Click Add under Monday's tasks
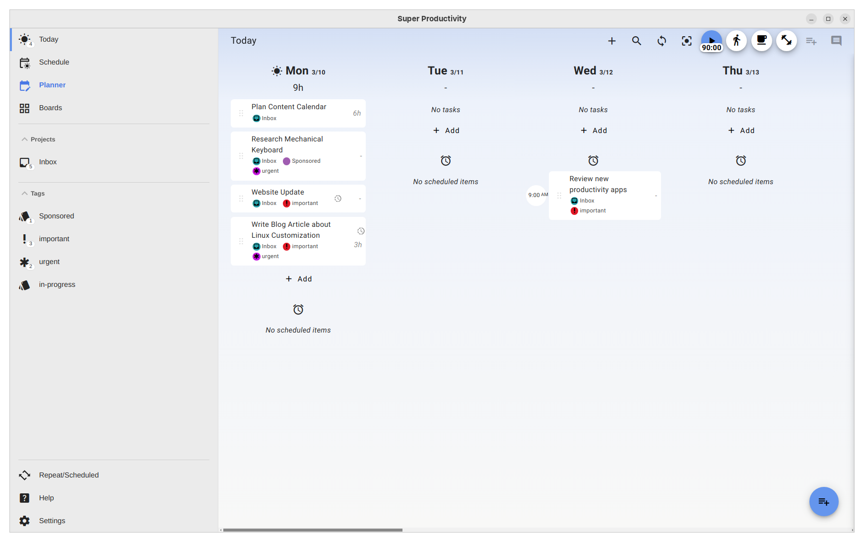The image size is (864, 542). point(298,279)
